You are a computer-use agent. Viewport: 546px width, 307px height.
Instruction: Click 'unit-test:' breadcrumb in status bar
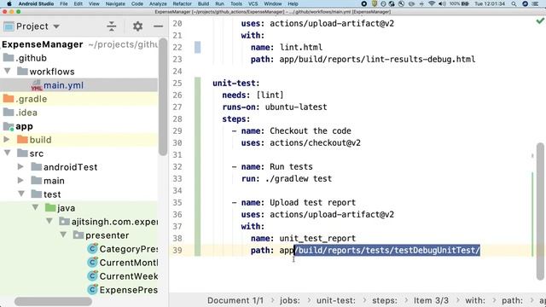(335, 300)
